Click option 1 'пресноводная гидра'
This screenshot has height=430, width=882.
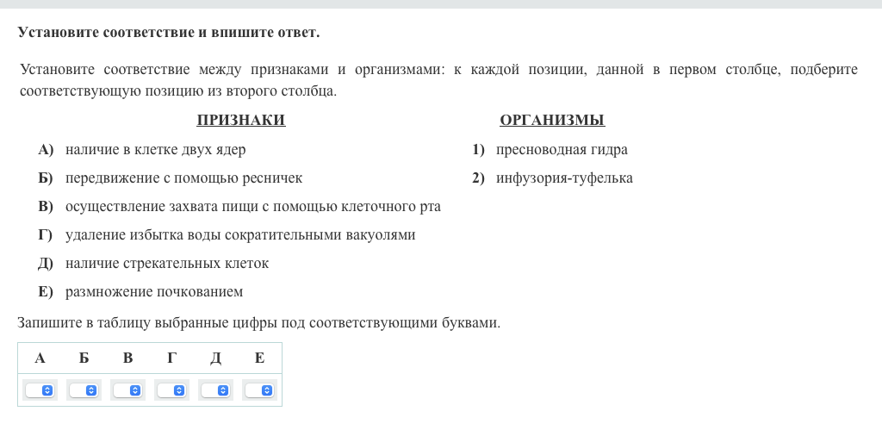pyautogui.click(x=562, y=150)
